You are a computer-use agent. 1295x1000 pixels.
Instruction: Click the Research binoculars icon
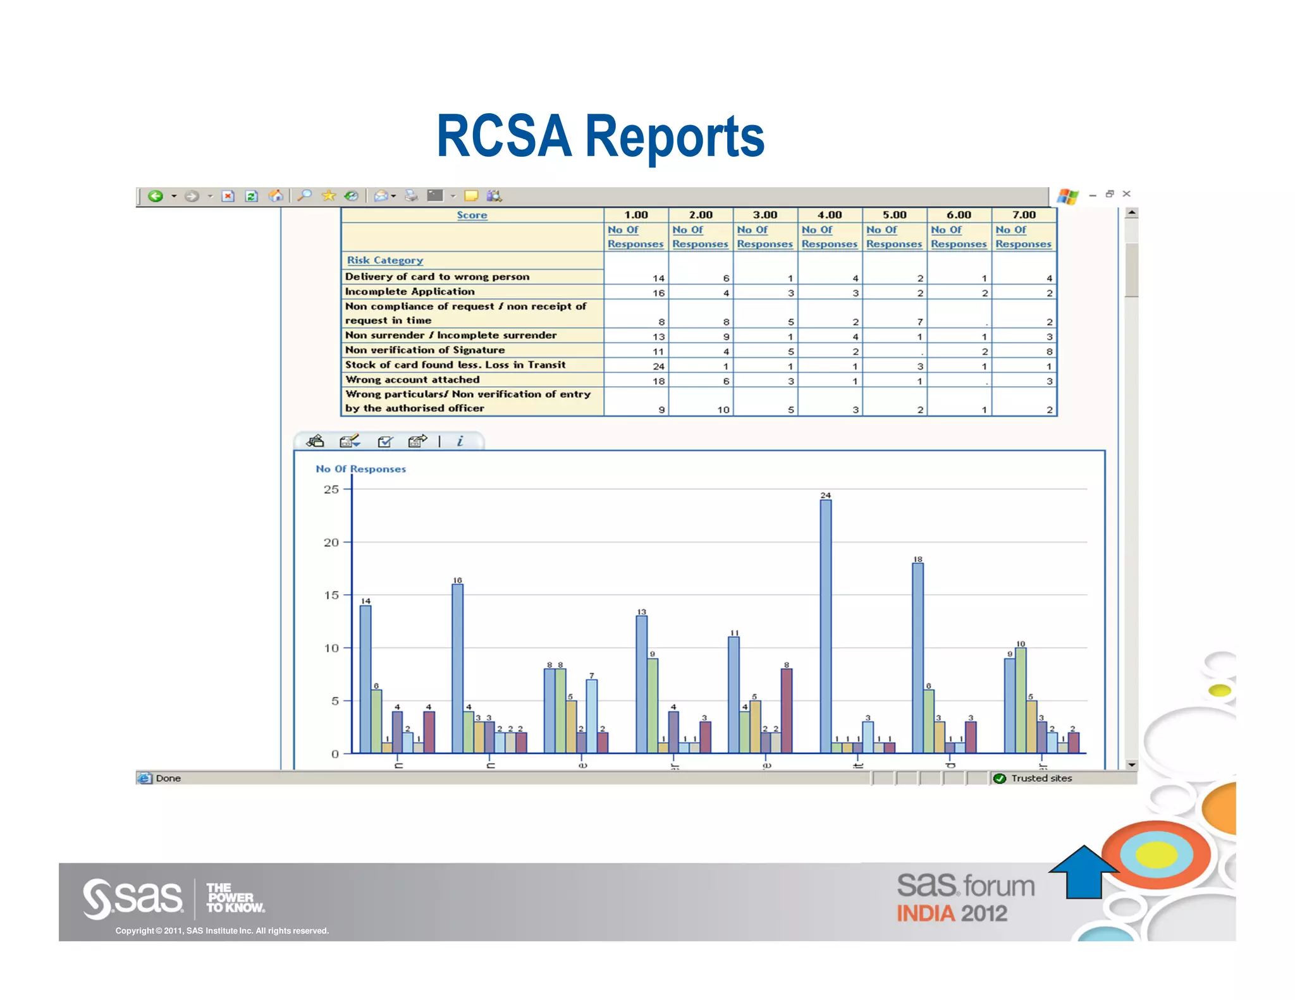coord(494,196)
